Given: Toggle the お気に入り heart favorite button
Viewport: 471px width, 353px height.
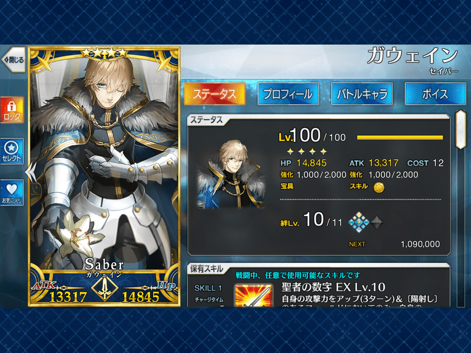Looking at the screenshot, I should 12,193.
